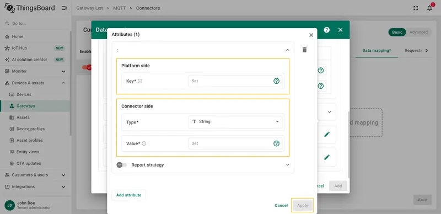Cancel the Attributes dialog

(281, 206)
